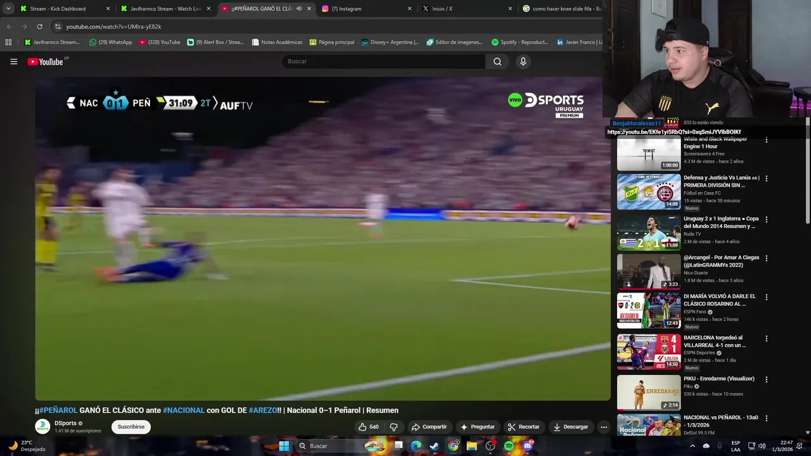The height and width of the screenshot is (456, 811).
Task: Open Chrome icon in taskbar
Action: (x=453, y=446)
